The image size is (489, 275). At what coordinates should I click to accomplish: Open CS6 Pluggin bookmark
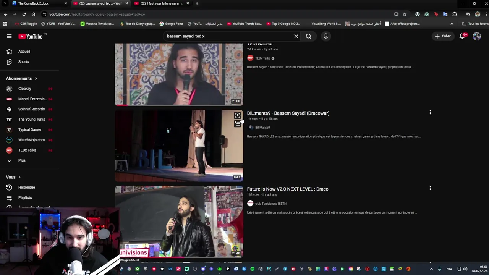(x=26, y=24)
